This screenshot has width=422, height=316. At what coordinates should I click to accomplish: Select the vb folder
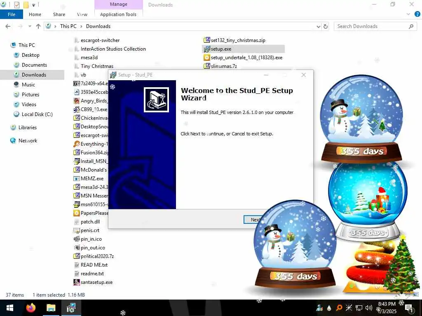pyautogui.click(x=83, y=75)
